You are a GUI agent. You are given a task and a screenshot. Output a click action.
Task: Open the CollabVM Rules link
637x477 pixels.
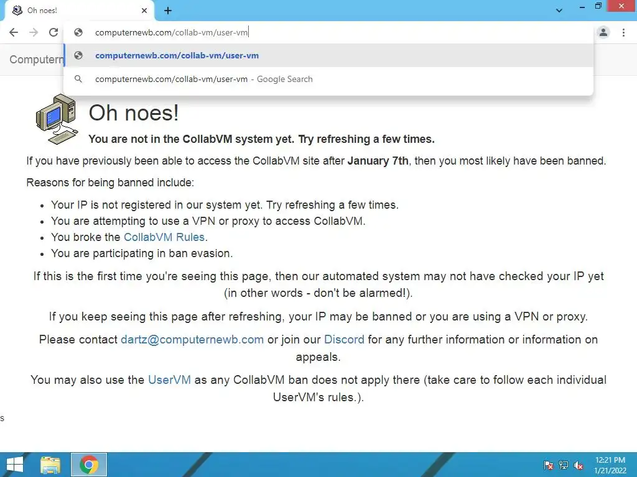click(164, 237)
